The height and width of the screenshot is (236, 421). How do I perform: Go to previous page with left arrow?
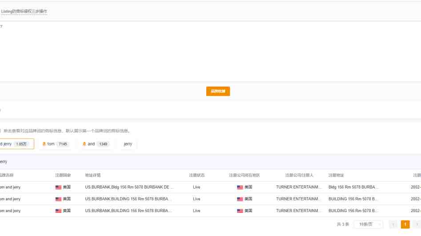tap(393, 224)
